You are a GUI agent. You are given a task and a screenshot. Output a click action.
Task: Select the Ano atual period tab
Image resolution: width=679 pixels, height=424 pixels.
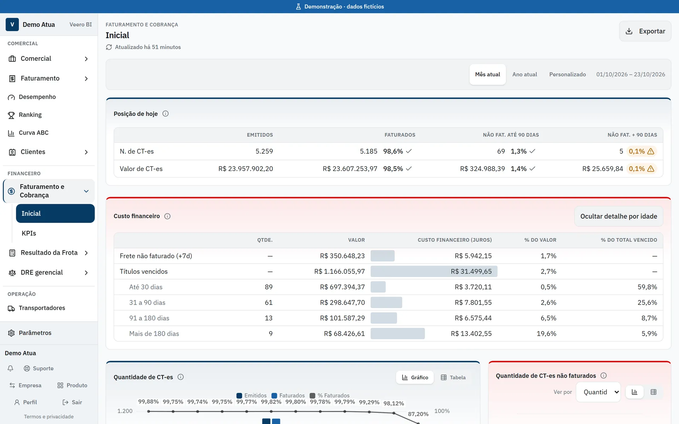524,75
